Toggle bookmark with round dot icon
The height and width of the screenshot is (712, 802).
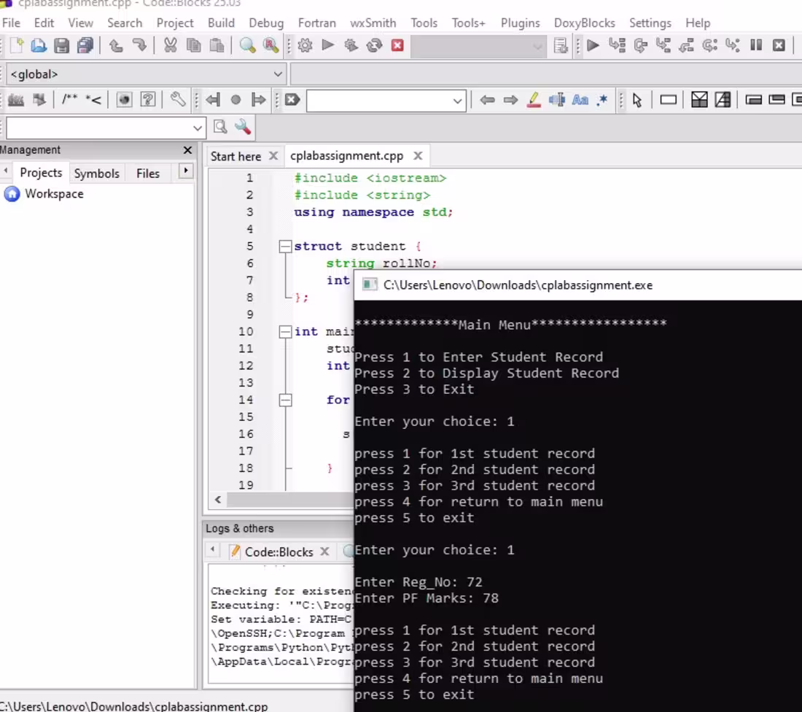tap(235, 100)
